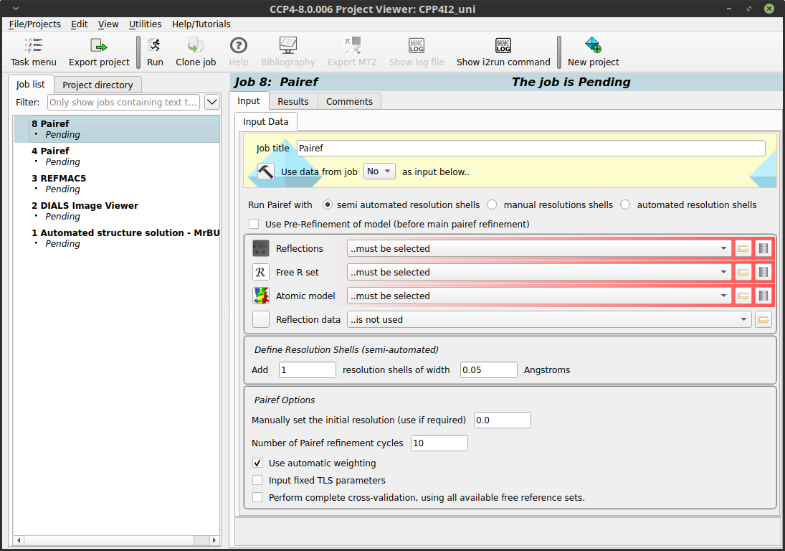The height and width of the screenshot is (551, 785).
Task: Open the View menu
Action: (x=108, y=24)
